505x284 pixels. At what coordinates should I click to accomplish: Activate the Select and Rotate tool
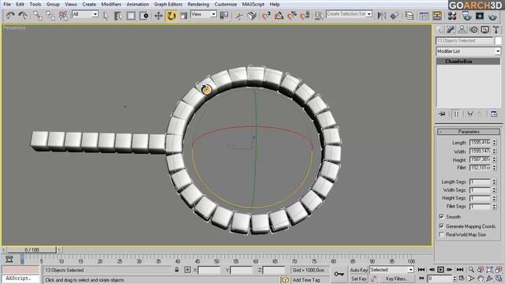pyautogui.click(x=171, y=16)
